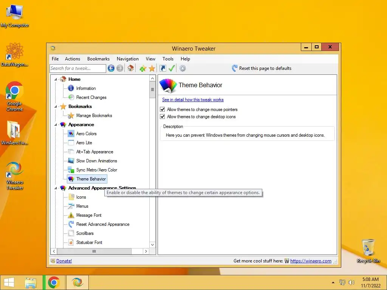
Task: Toggle Allow themes to change mouse pointers
Action: [163, 109]
